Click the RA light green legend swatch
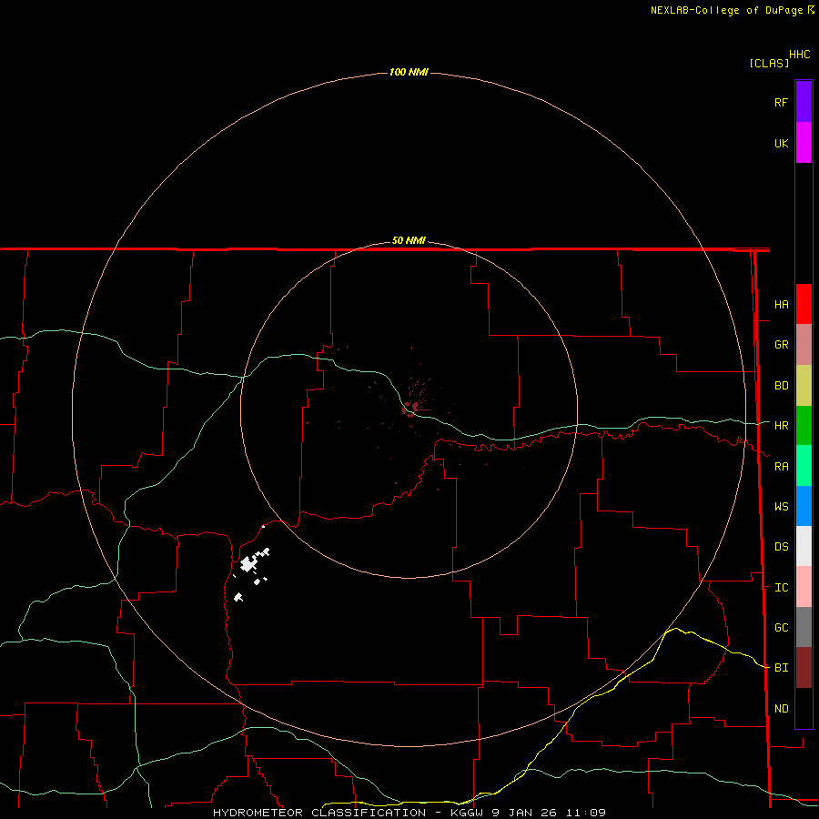 pos(804,466)
